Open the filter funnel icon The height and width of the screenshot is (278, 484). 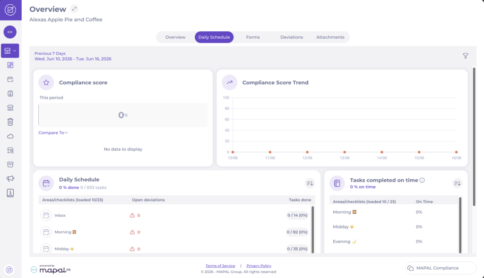tap(466, 56)
